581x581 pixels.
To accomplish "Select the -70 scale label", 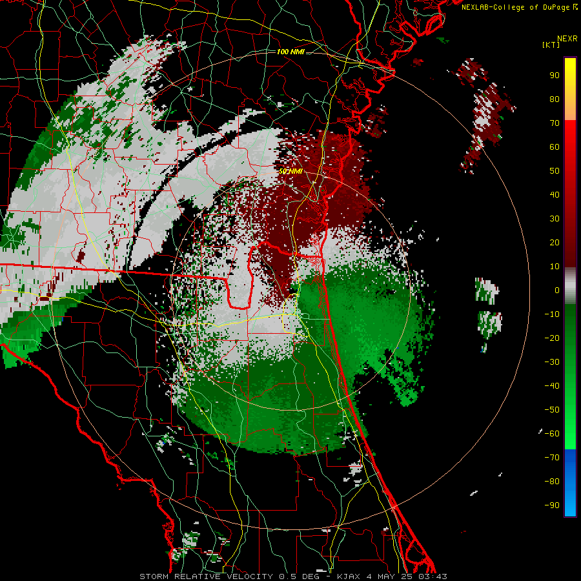I will coord(552,458).
